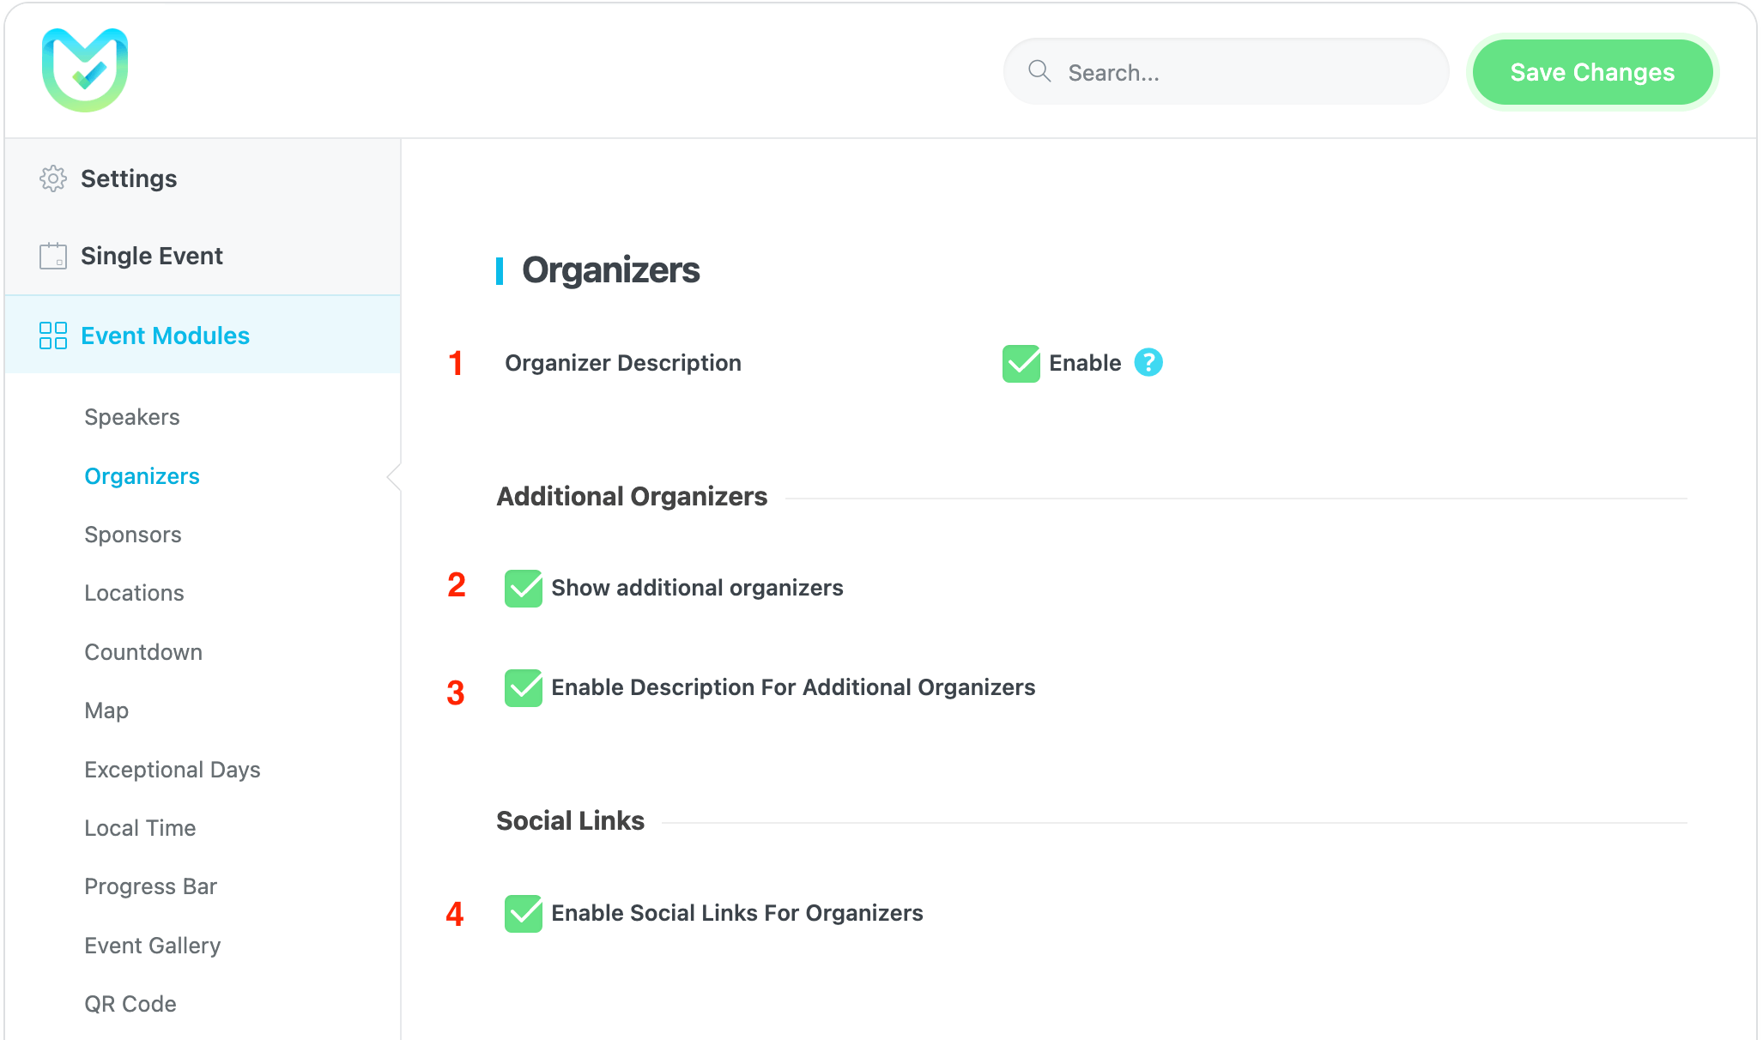The image size is (1763, 1040).
Task: Go to the Speakers submenu
Action: point(132,417)
